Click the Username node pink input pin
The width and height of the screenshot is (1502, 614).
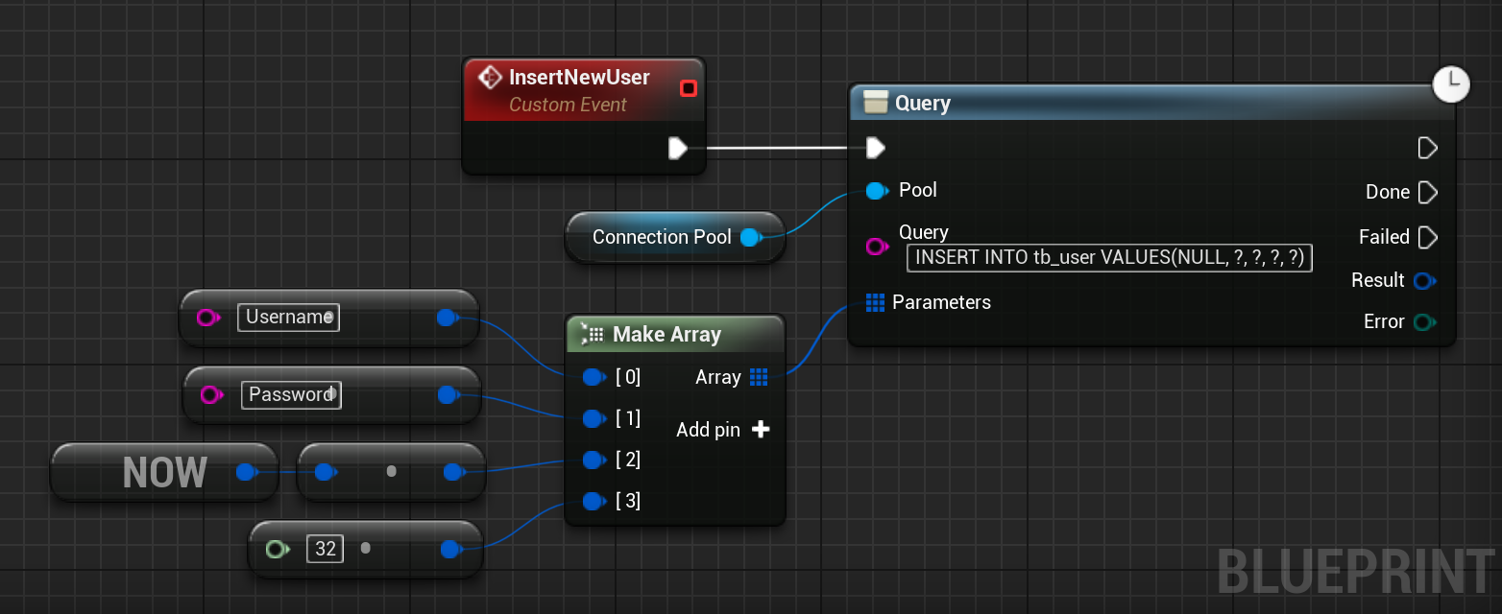click(x=208, y=318)
